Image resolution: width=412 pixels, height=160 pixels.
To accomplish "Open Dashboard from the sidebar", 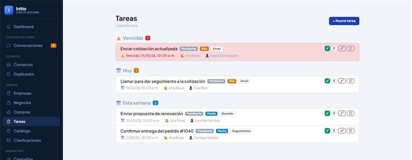I will pos(31,27).
